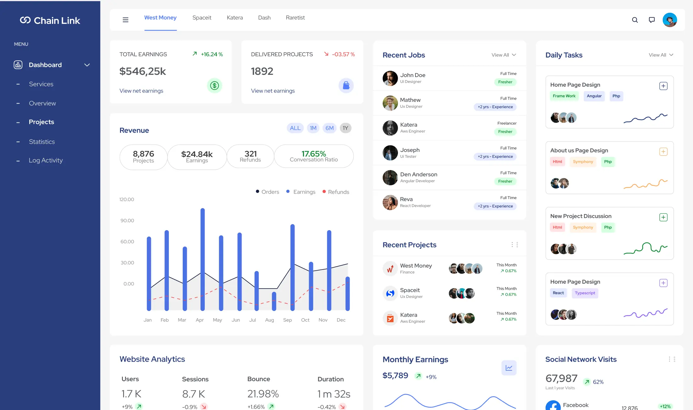The width and height of the screenshot is (693, 410).
Task: Open Statistics in the sidebar menu
Action: (x=42, y=141)
